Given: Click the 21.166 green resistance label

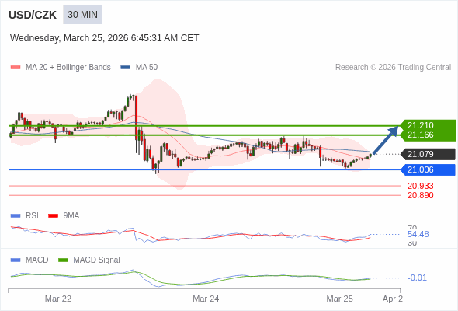Looking at the screenshot, I should 420,135.
